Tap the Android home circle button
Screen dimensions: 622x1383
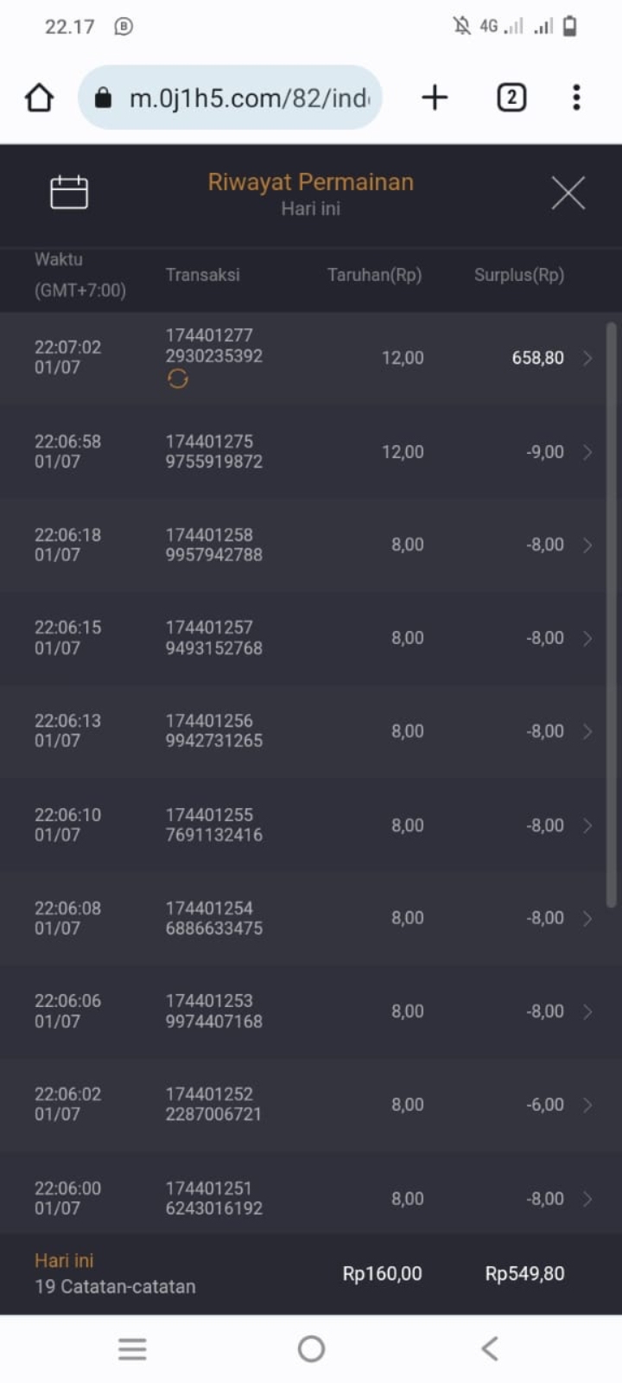[311, 1348]
